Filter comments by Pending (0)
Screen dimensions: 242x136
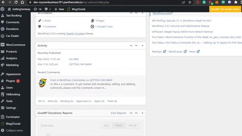click(x=67, y=101)
